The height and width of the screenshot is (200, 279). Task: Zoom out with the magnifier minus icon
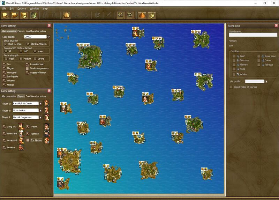130,15
